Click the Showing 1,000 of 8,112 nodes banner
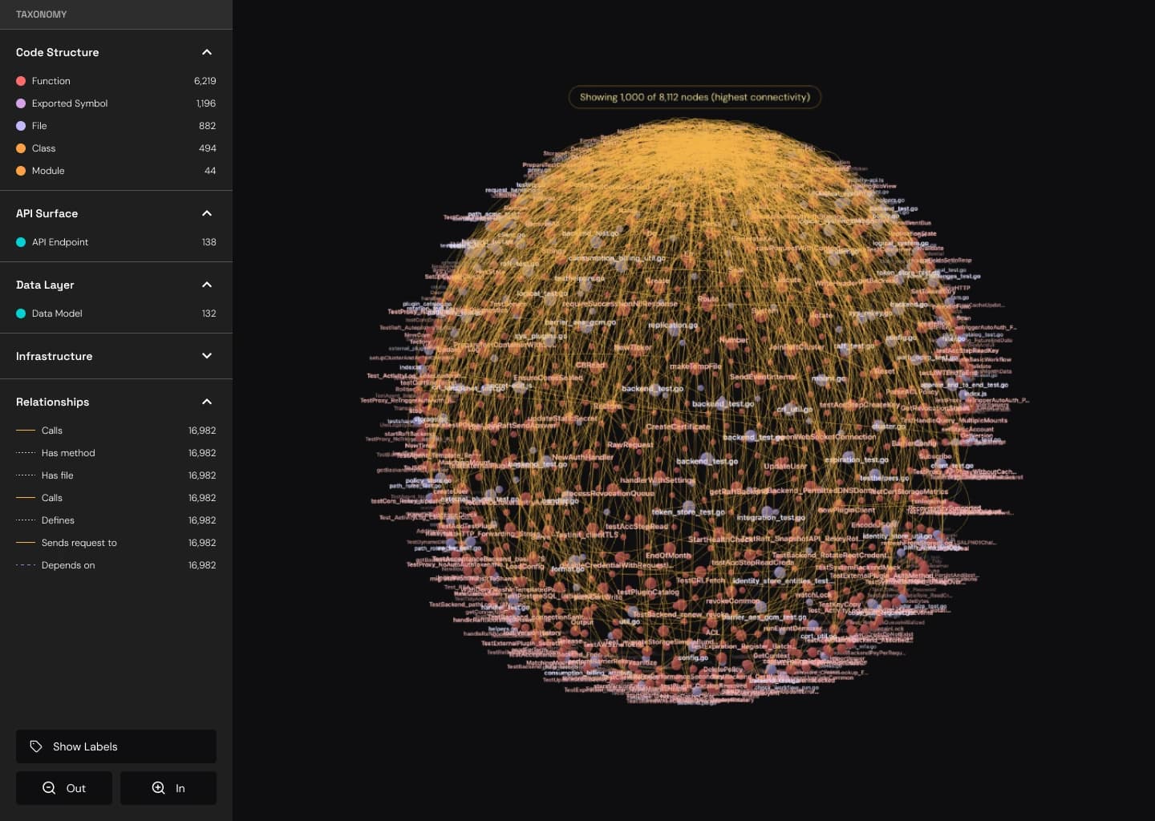1155x821 pixels. [695, 97]
